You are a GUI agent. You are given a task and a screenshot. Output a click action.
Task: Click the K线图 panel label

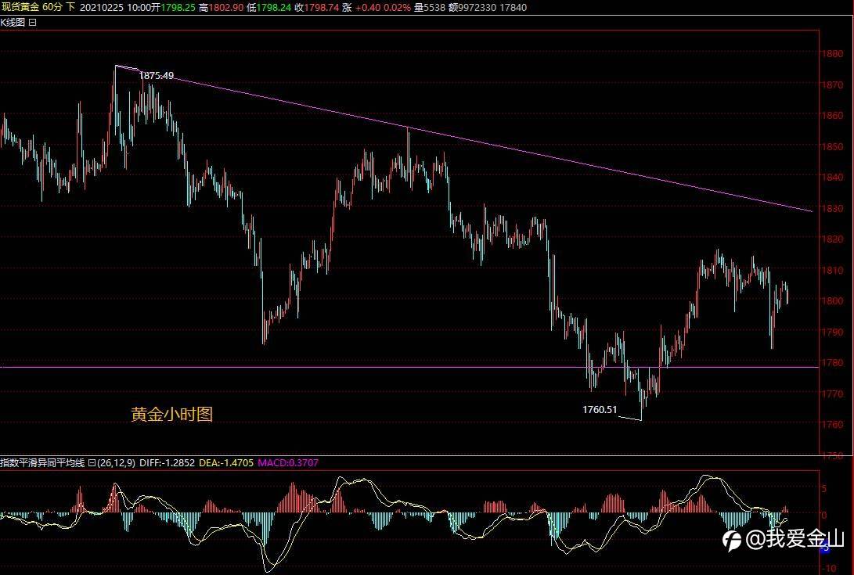tap(13, 23)
